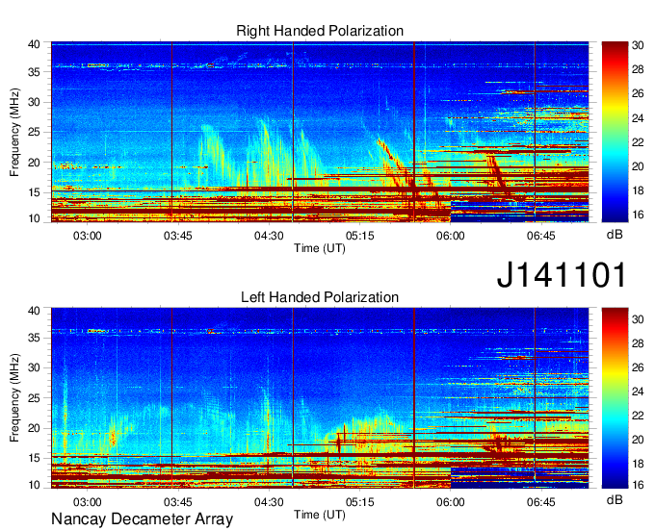This screenshot has width=655, height=531.
Task: Select the 06:00 tick on the Right Handed time axis
Action: point(451,236)
